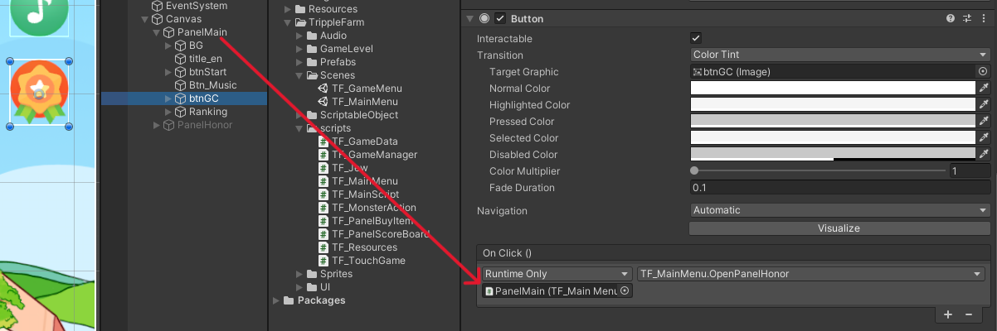This screenshot has height=331, width=997.
Task: Open Button component more options menu
Action: (983, 18)
